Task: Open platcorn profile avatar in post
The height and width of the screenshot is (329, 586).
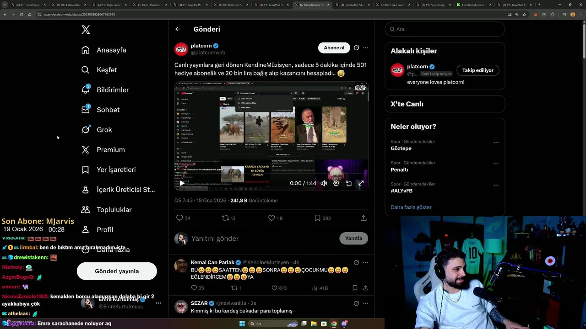Action: [181, 49]
